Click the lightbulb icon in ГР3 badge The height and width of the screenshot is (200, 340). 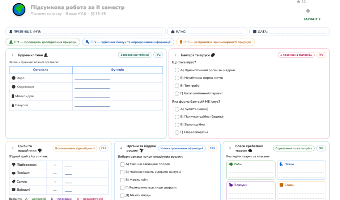(x=181, y=42)
